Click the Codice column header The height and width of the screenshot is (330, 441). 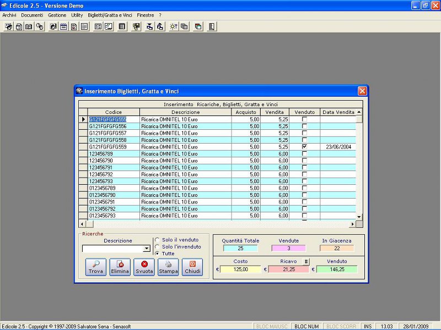[113, 112]
